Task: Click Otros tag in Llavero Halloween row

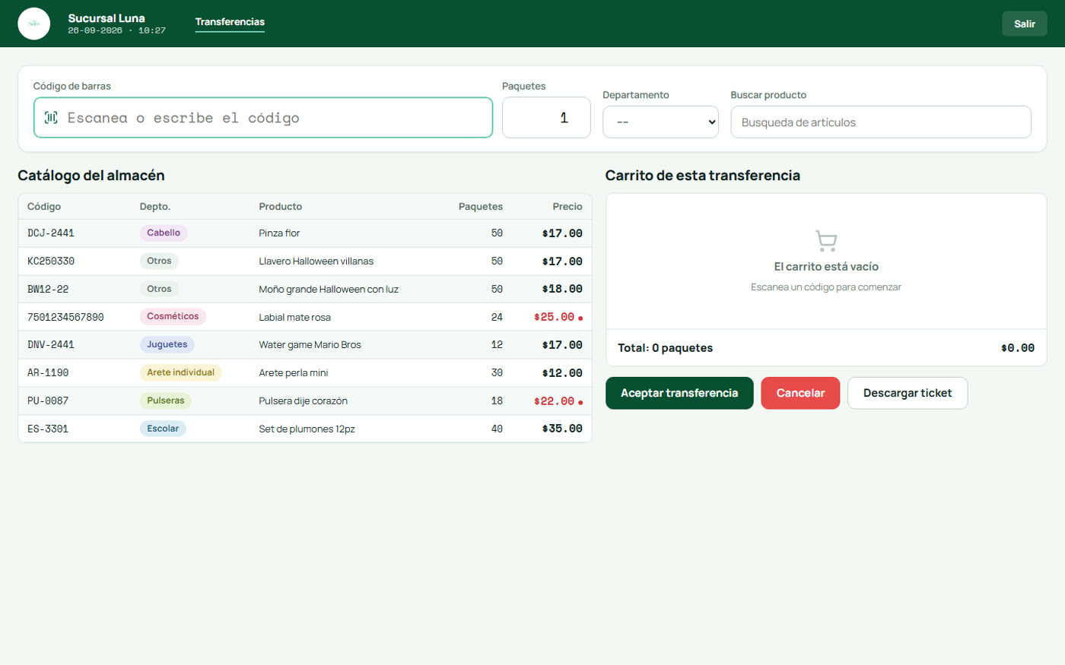Action: point(159,261)
